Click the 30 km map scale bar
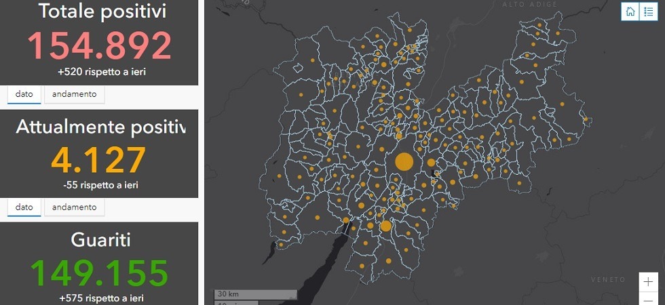Image resolution: width=665 pixels, height=305 pixels. click(x=255, y=294)
